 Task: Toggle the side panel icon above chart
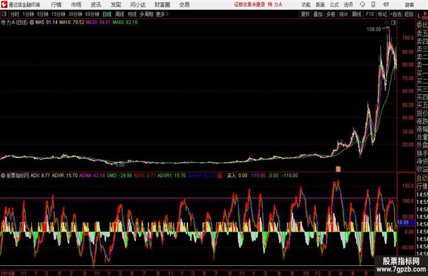tap(393, 23)
